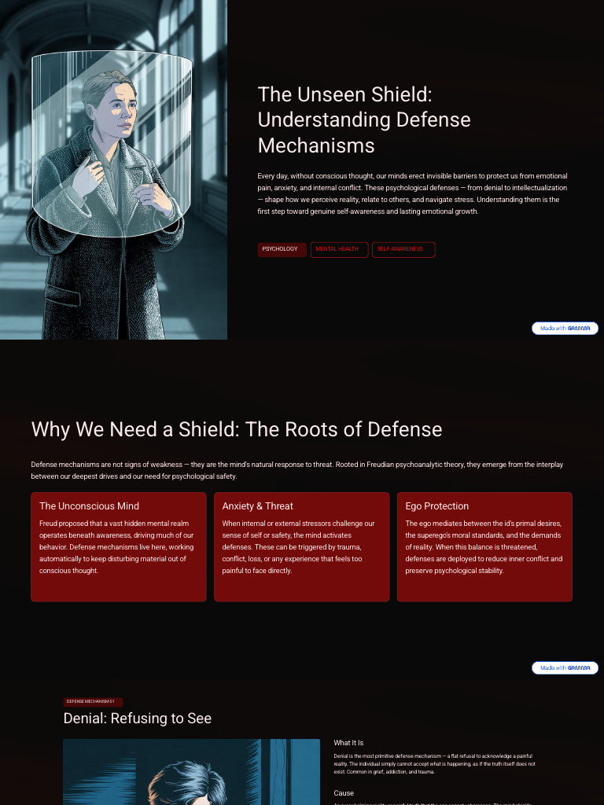Screen dimensions: 604x805
Task: Click the PSYCHOLOGY tag
Action: tap(282, 249)
